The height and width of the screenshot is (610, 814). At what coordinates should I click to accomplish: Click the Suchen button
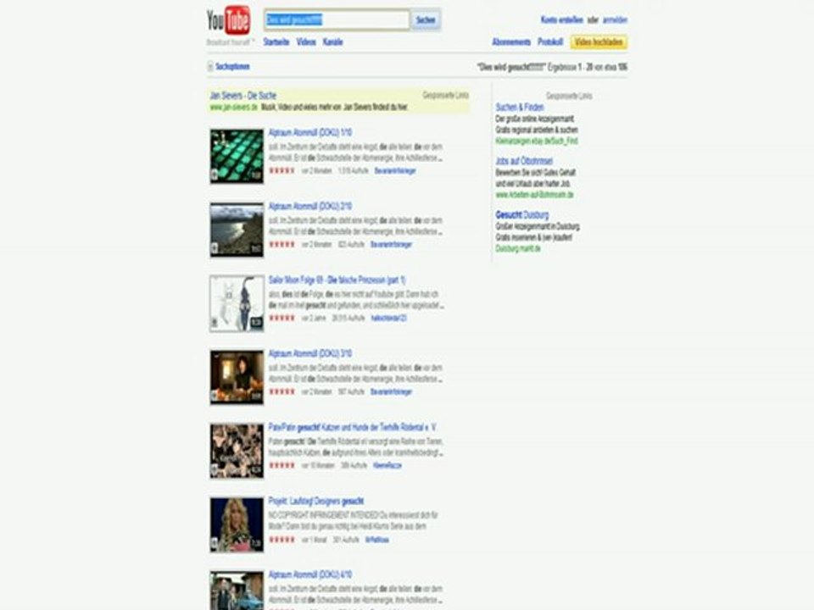(426, 20)
